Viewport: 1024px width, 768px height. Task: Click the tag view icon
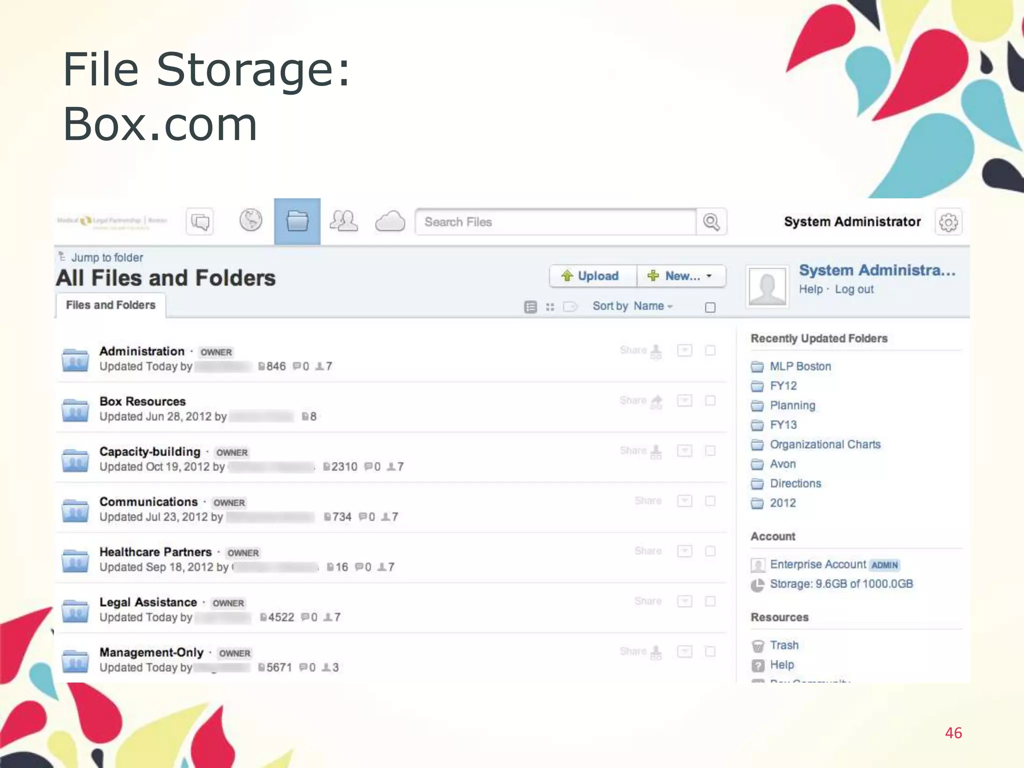pyautogui.click(x=570, y=306)
